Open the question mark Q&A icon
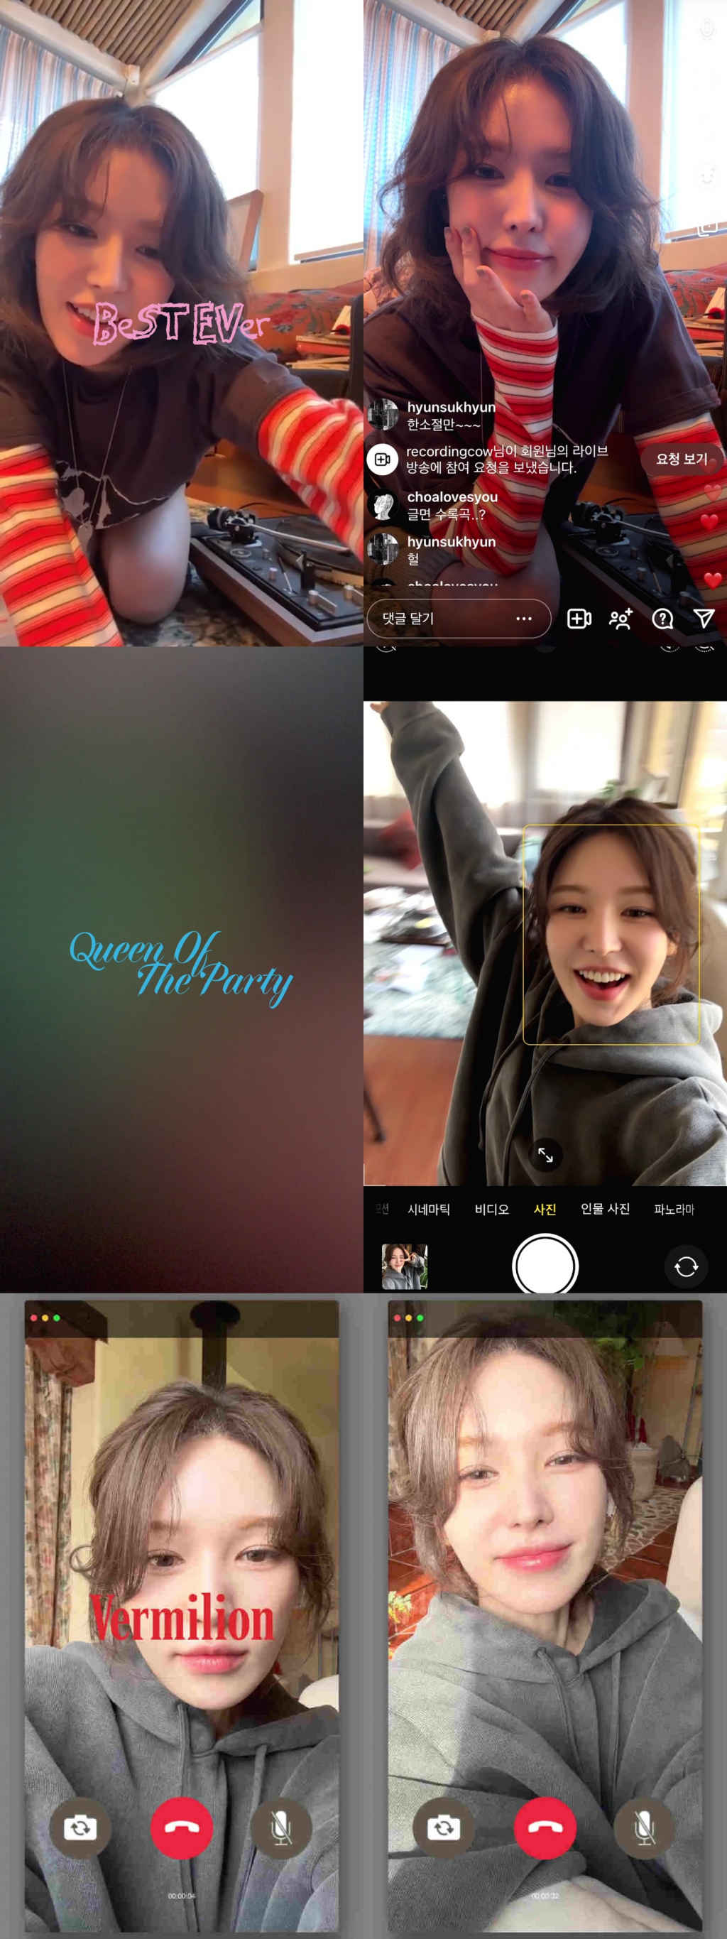 662,619
